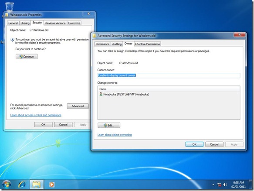
Task: Open the volume speaker tray icon
Action: [225, 184]
